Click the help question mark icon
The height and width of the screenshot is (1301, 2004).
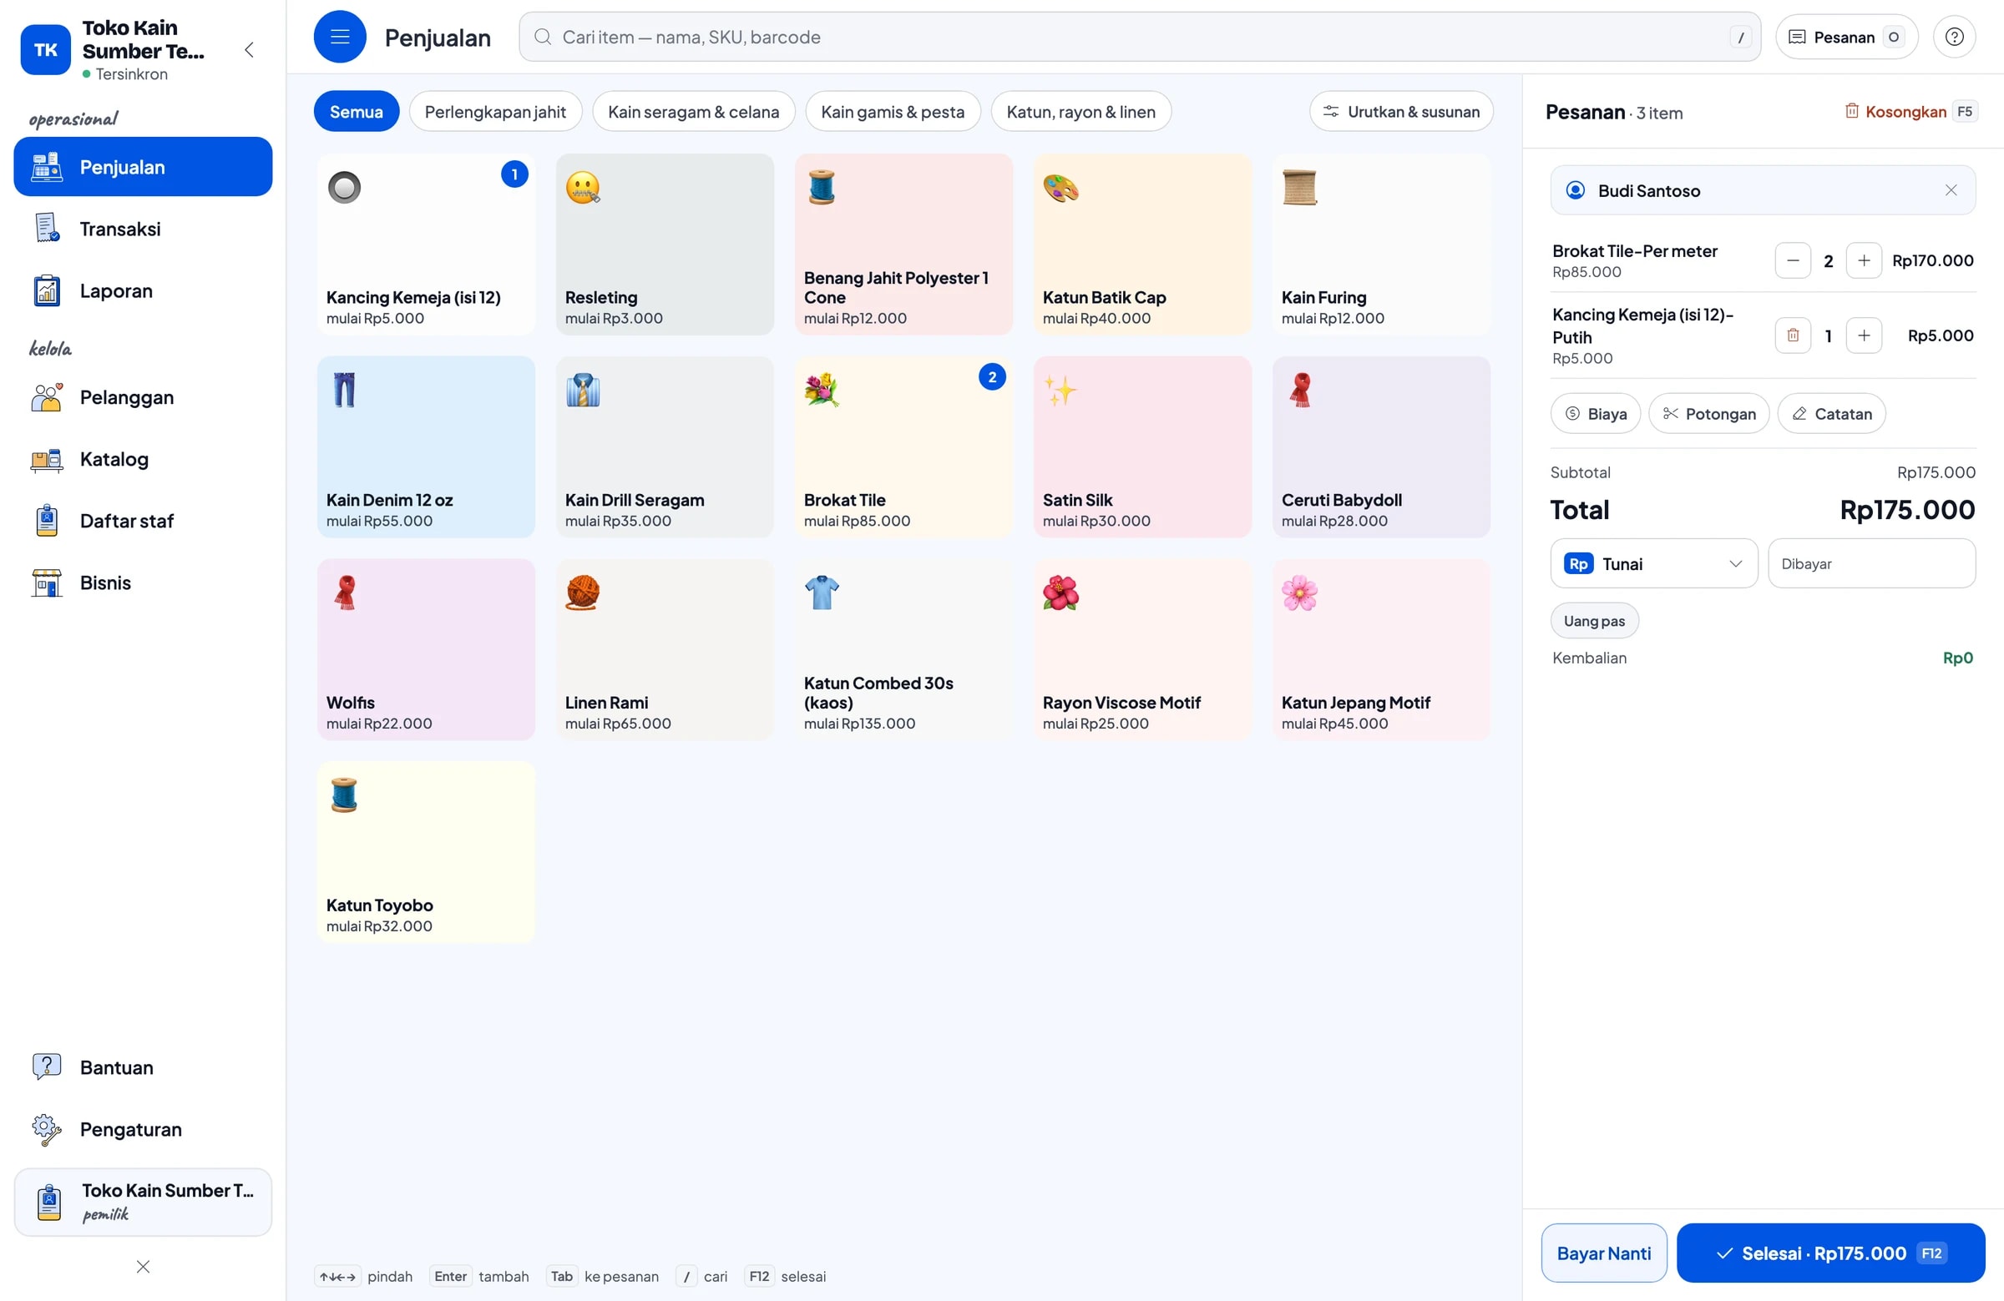(1953, 37)
